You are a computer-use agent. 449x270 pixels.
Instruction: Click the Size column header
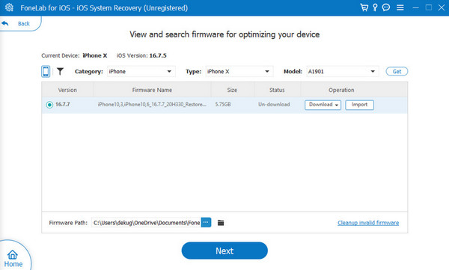pos(232,90)
